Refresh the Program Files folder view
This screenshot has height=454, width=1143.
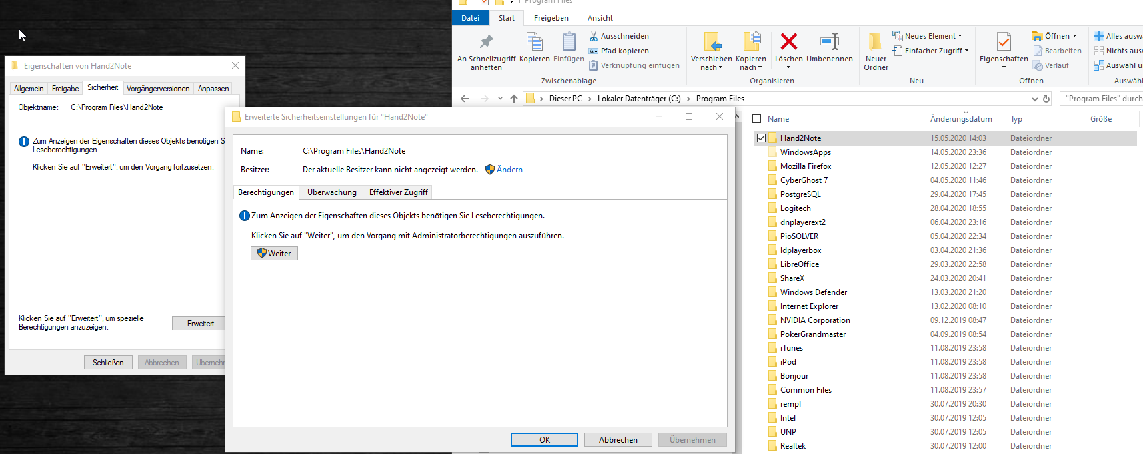click(x=1046, y=99)
